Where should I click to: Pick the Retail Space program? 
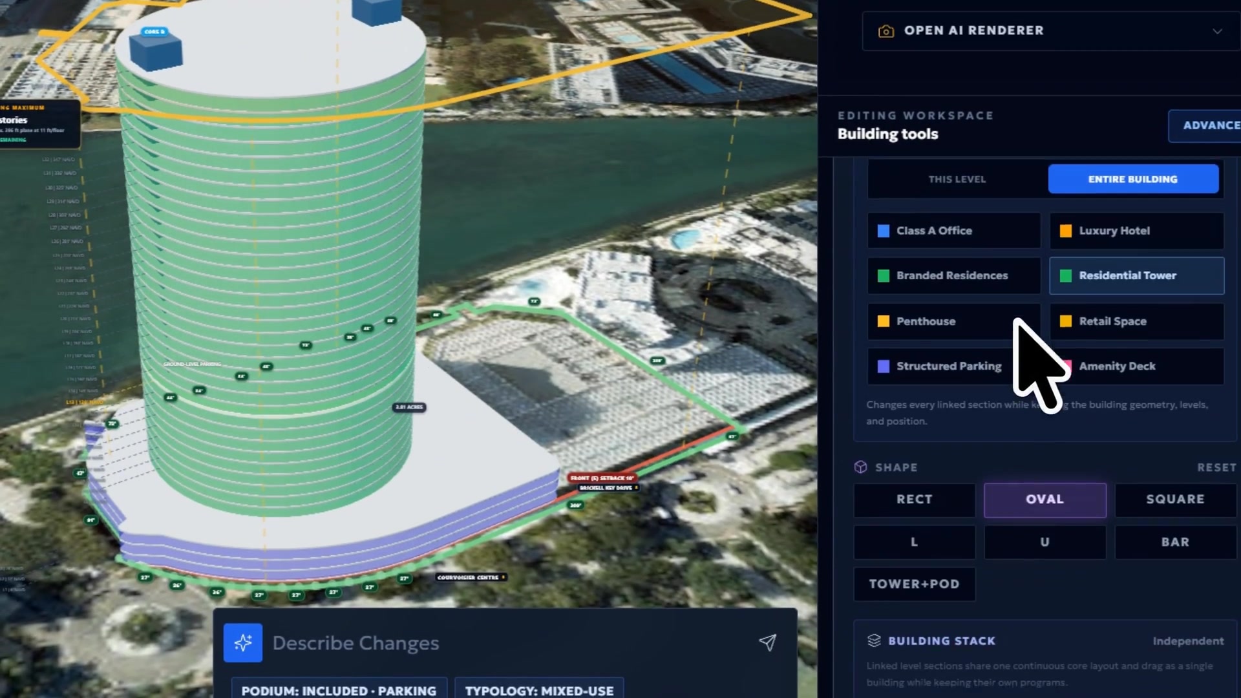(1136, 321)
